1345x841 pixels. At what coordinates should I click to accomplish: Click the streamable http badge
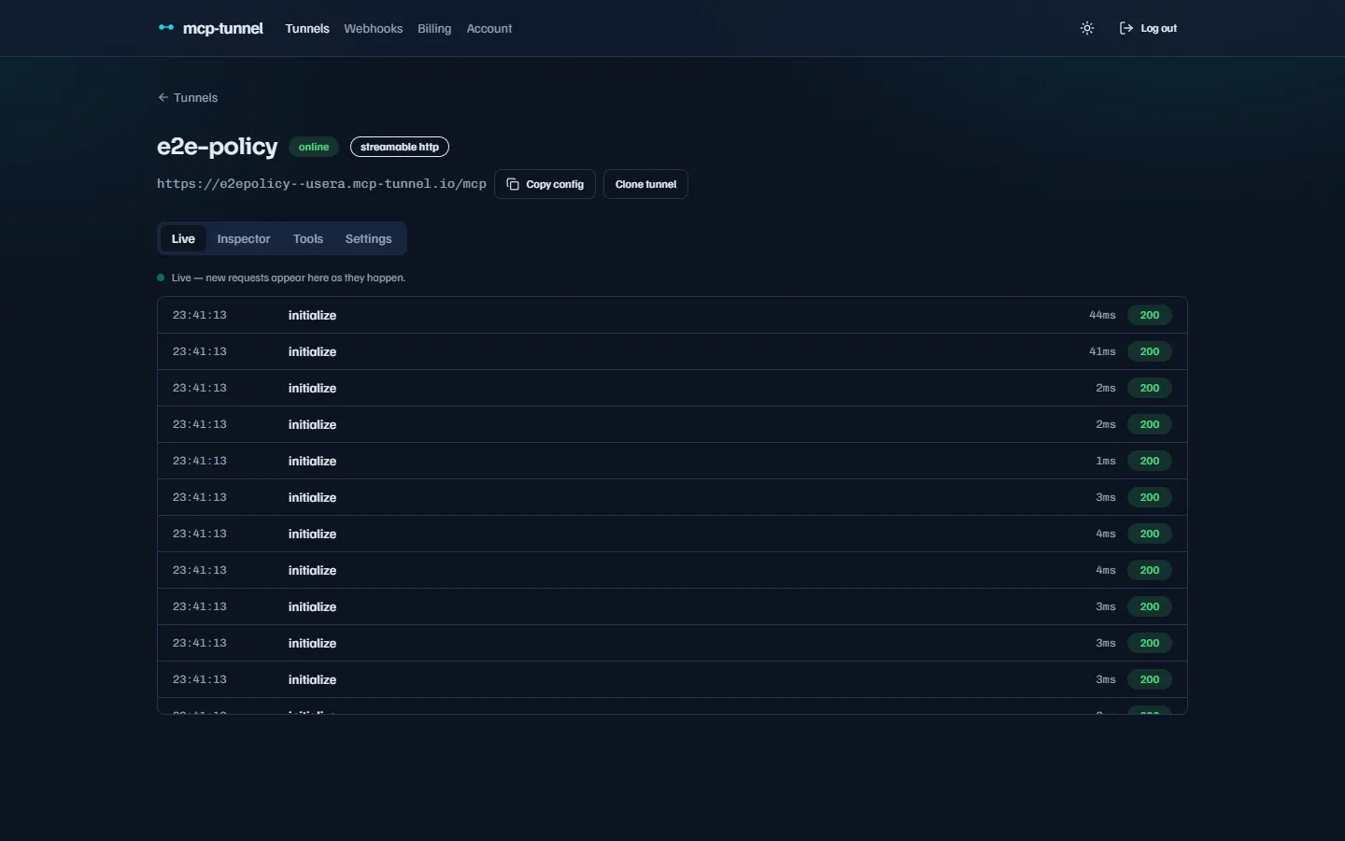coord(400,147)
